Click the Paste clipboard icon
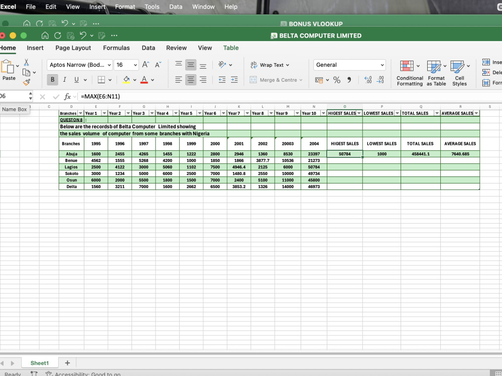This screenshot has height=376, width=502. pyautogui.click(x=8, y=67)
